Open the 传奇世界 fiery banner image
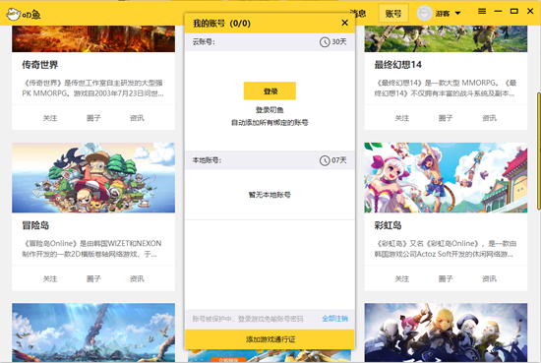 click(93, 38)
